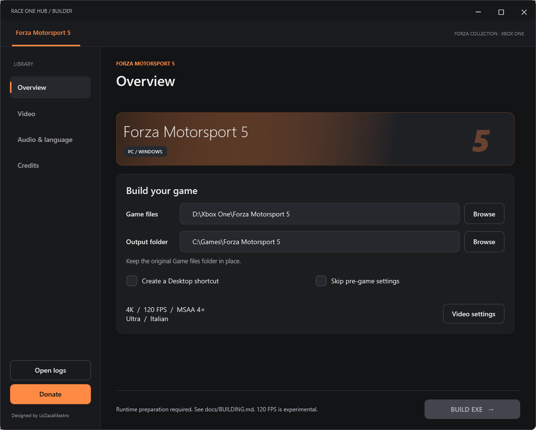Viewport: 536px width, 430px height.
Task: Tick the Skip pre-game settings checkbox
Action: (x=321, y=281)
